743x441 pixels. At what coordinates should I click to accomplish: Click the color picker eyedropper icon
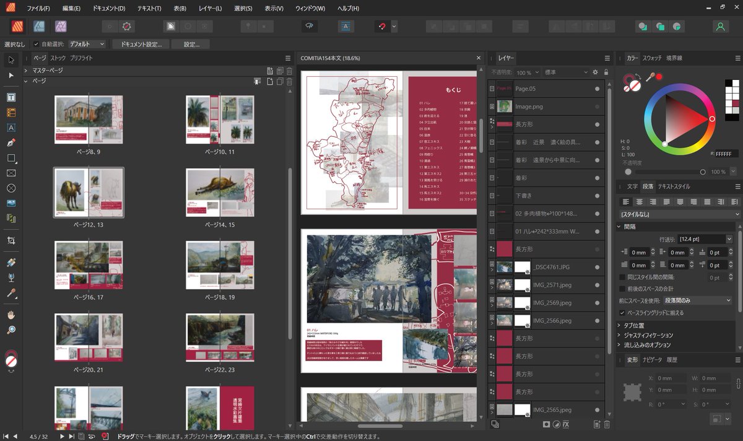tap(650, 77)
